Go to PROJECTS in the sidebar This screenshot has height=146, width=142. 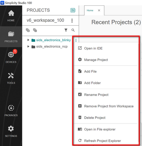coord(11,37)
